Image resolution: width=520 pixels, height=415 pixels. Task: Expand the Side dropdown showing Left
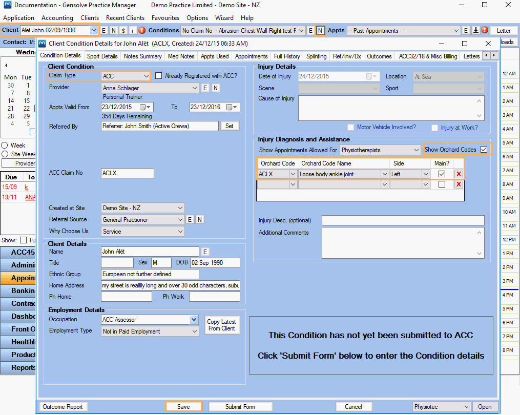[425, 174]
